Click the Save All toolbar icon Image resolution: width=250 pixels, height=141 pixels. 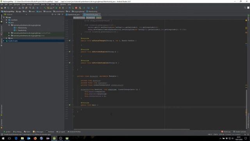tap(5, 8)
